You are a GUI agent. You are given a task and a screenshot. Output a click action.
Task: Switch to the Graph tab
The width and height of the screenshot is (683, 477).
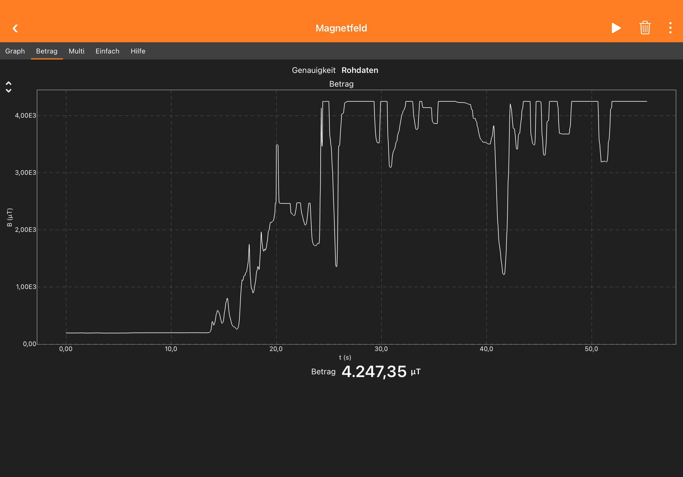15,51
